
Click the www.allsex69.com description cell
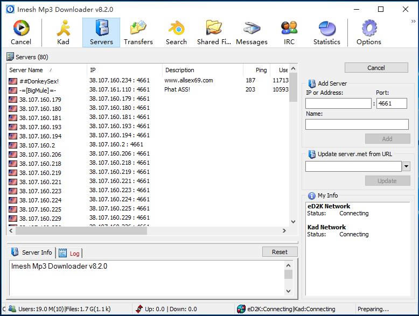188,80
